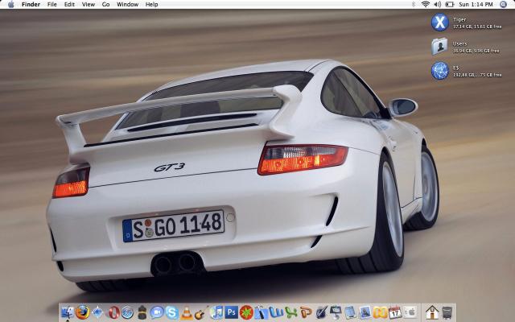Click the Users volume label

(459, 43)
